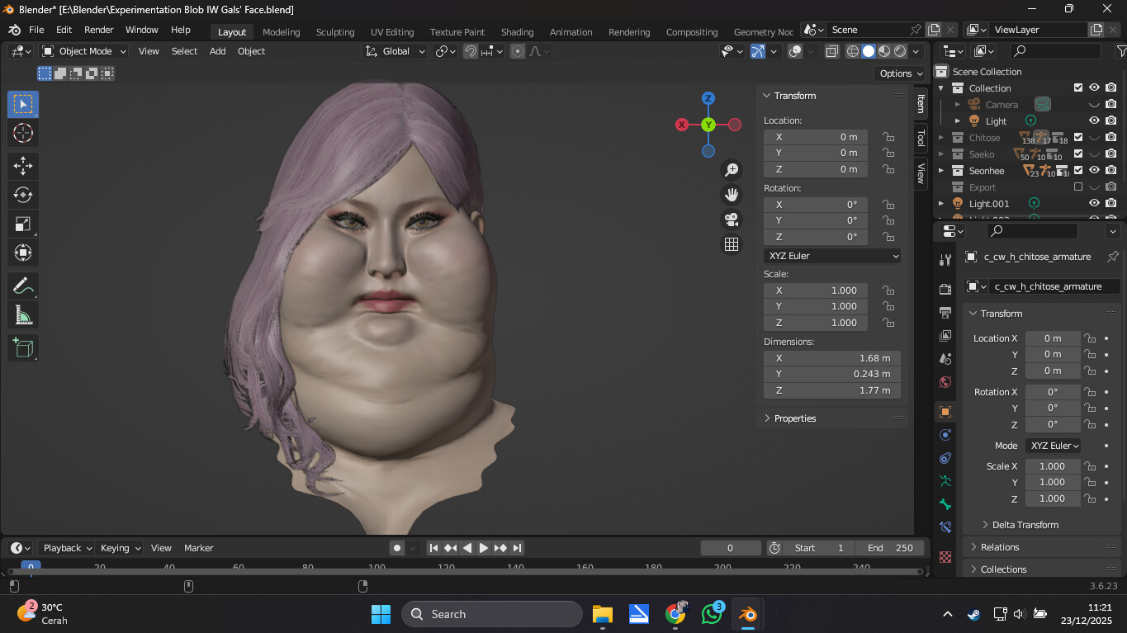The image size is (1127, 633).
Task: Open WhatsApp from the Windows taskbar
Action: [x=712, y=614]
